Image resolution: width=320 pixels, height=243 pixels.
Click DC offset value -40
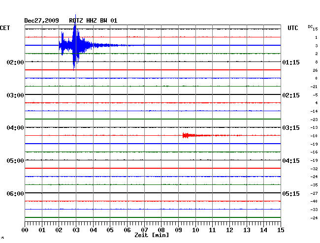point(314,201)
